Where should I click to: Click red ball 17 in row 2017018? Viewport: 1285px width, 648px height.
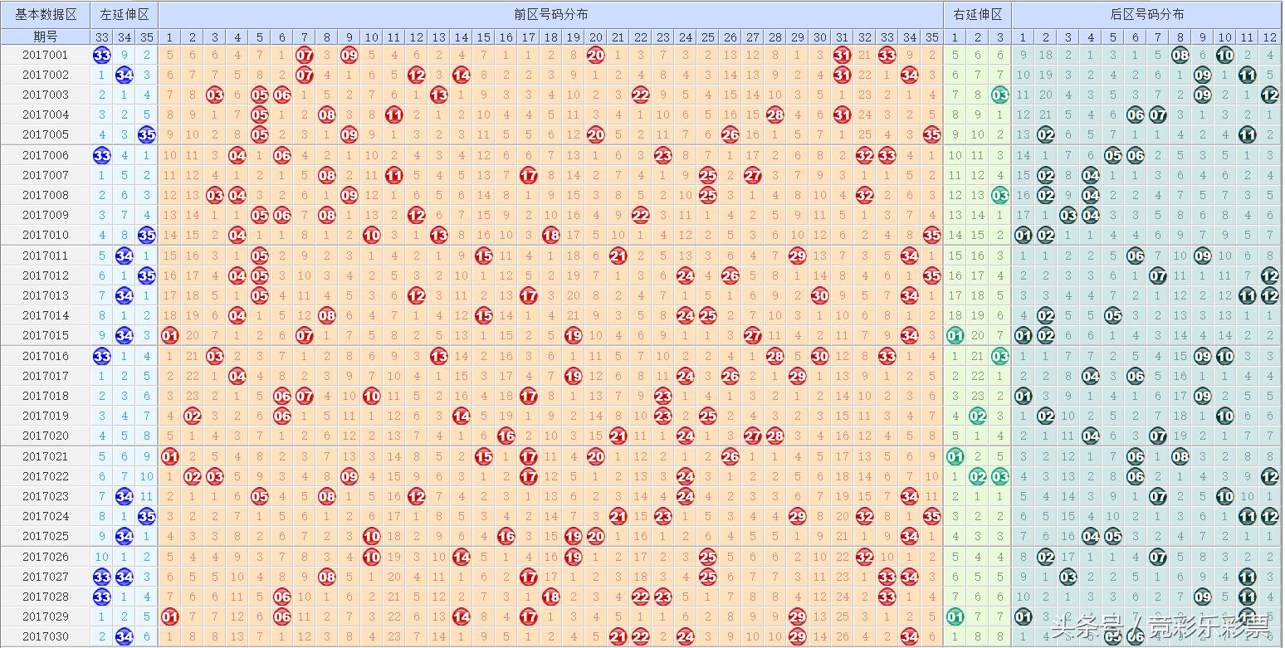[528, 396]
